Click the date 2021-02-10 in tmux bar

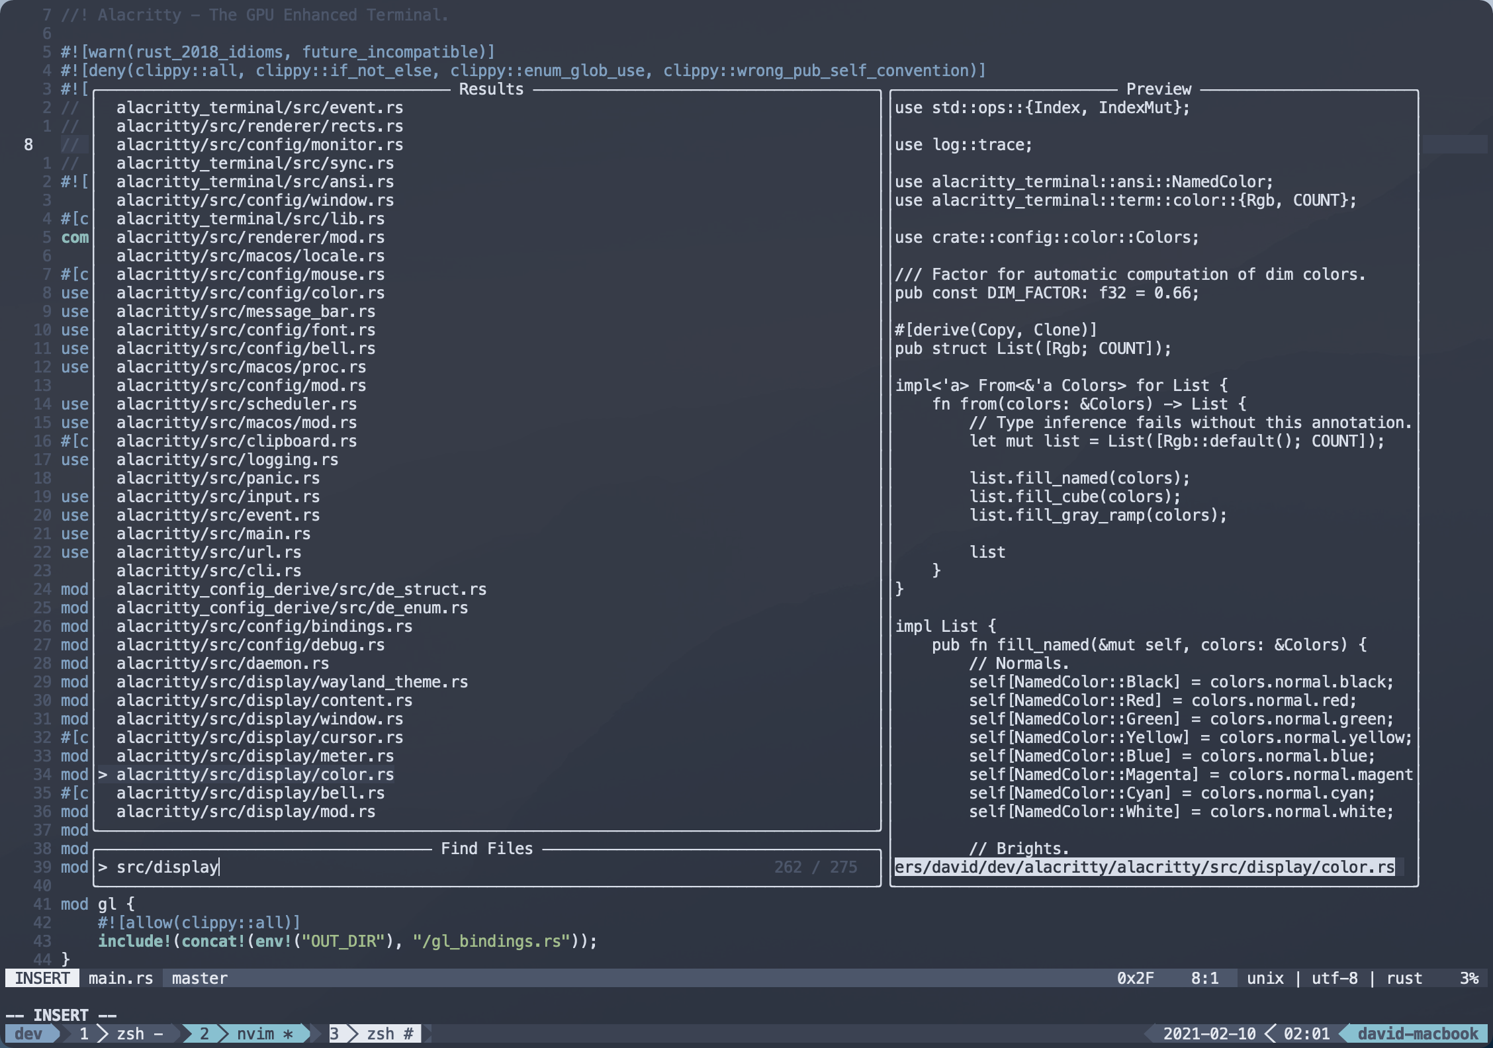[1209, 1034]
